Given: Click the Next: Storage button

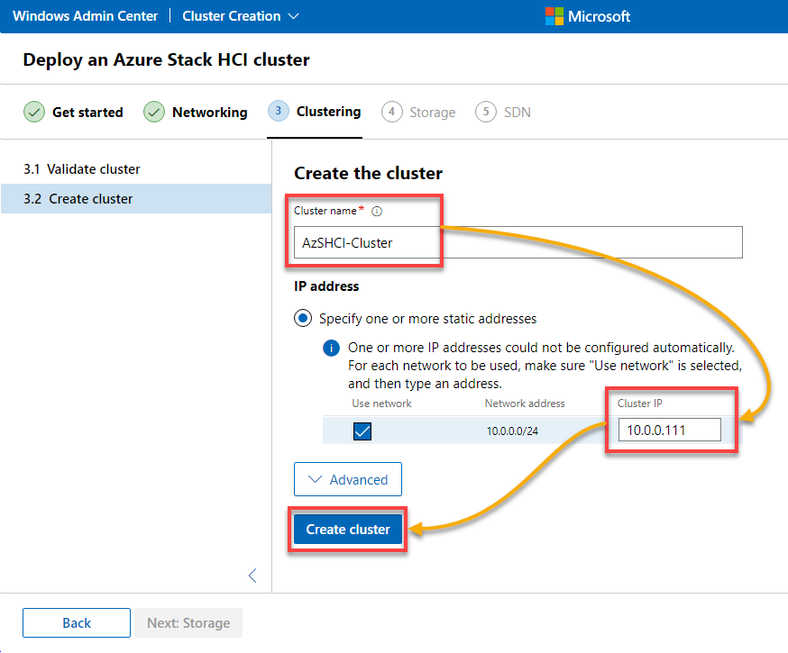Looking at the screenshot, I should pos(188,623).
